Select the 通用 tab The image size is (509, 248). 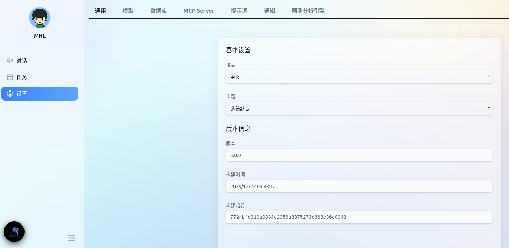coord(100,11)
